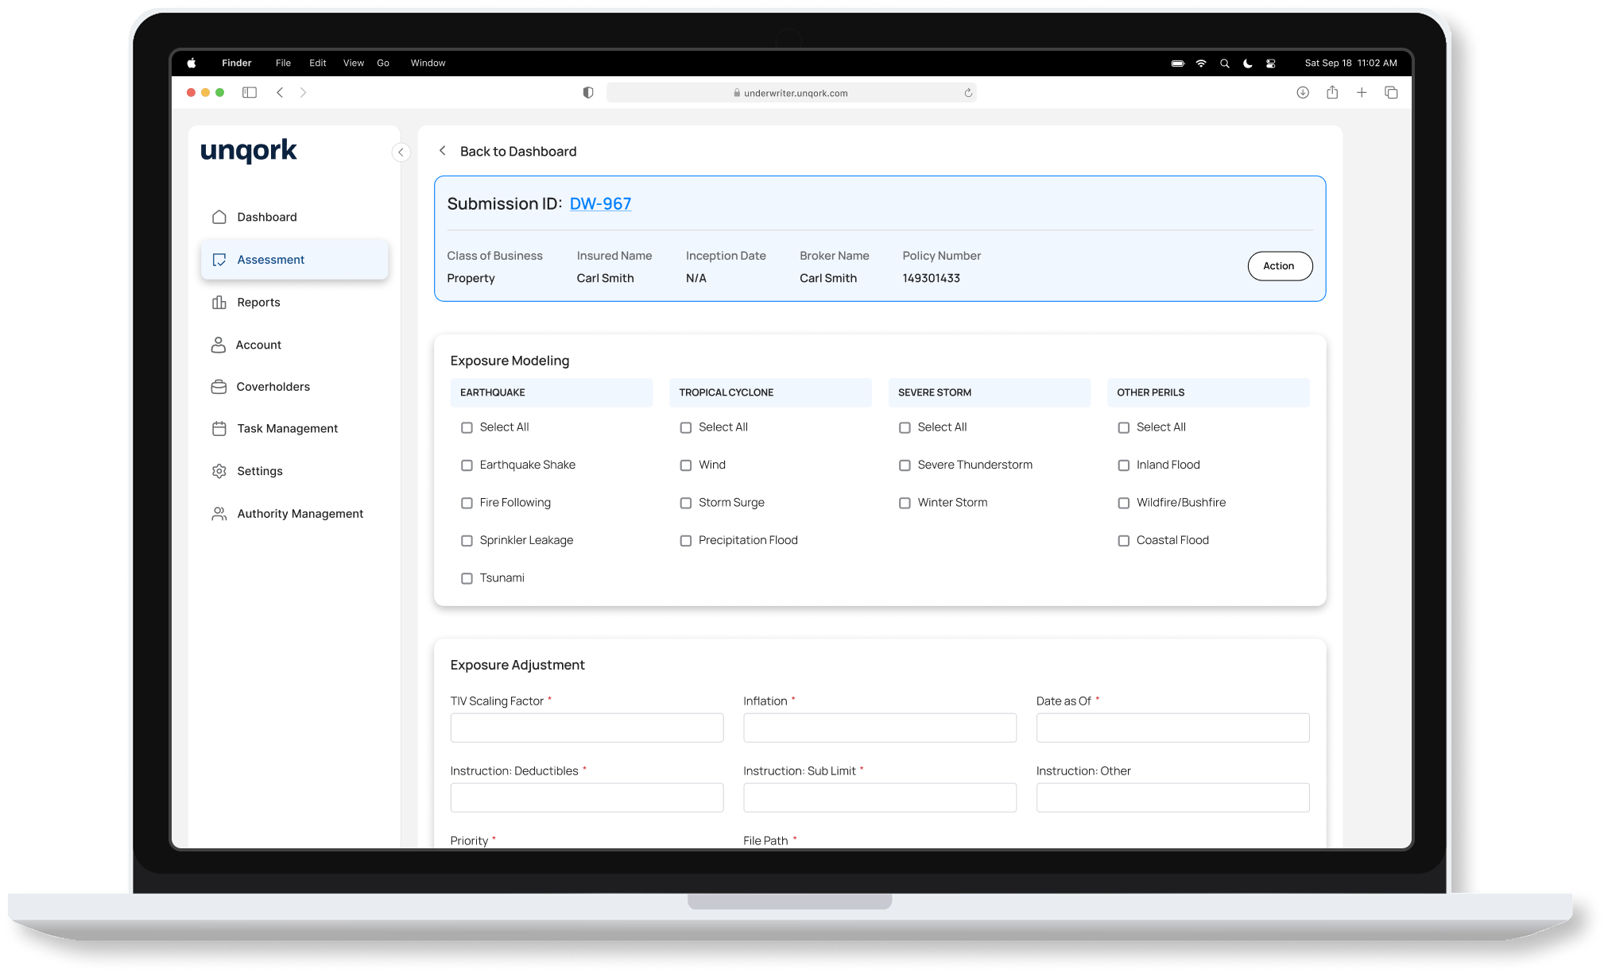The width and height of the screenshot is (1608, 973).
Task: Reload the page using the refresh icon
Action: click(968, 93)
